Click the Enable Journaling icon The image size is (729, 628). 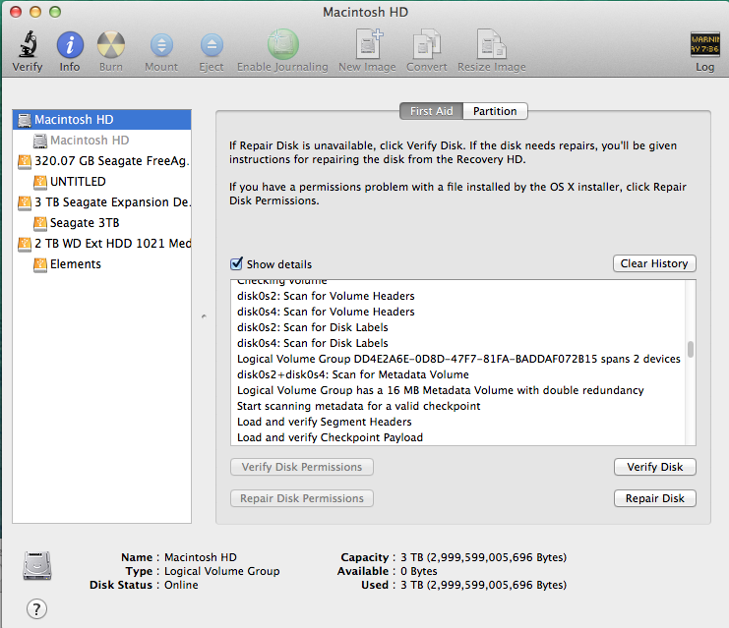click(282, 44)
